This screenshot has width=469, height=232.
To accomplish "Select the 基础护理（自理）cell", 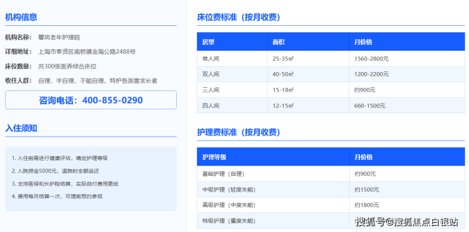I will [273, 174].
